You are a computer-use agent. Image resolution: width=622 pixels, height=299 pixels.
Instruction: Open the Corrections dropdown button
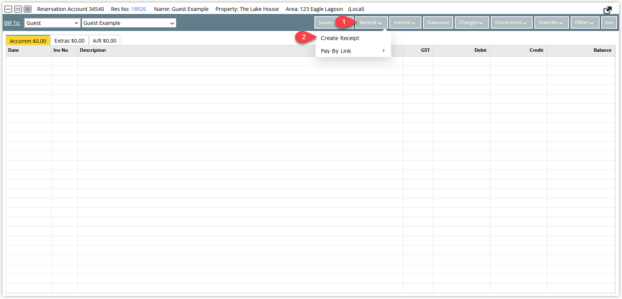pyautogui.click(x=512, y=23)
